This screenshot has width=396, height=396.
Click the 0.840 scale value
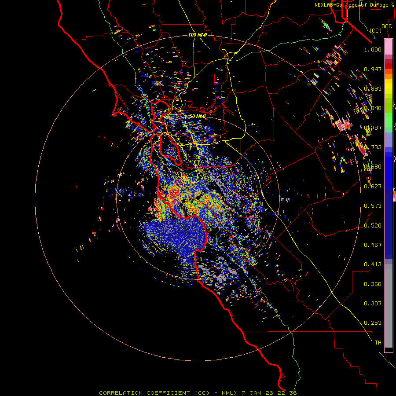373,108
